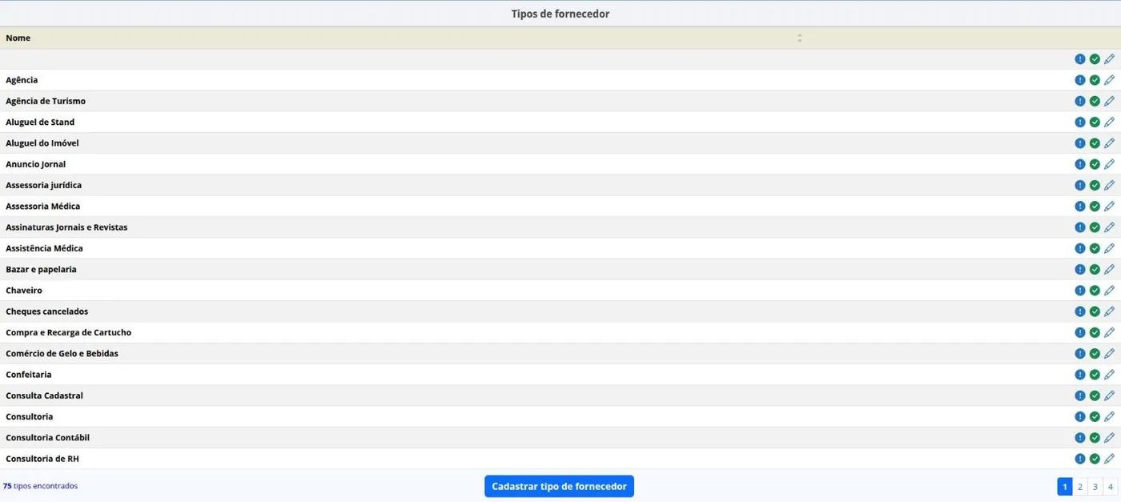Go to page 3 of results
The image size is (1121, 502).
point(1095,487)
